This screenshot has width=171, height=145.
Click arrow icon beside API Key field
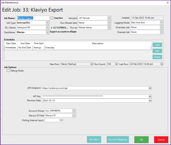pyautogui.click(x=150, y=96)
